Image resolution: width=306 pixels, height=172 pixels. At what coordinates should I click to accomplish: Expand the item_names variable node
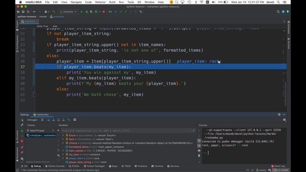point(63,151)
